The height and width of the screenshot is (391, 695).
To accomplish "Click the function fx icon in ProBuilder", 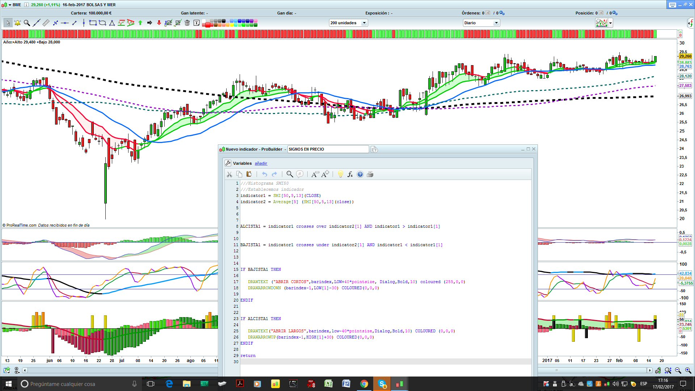I will pos(350,175).
